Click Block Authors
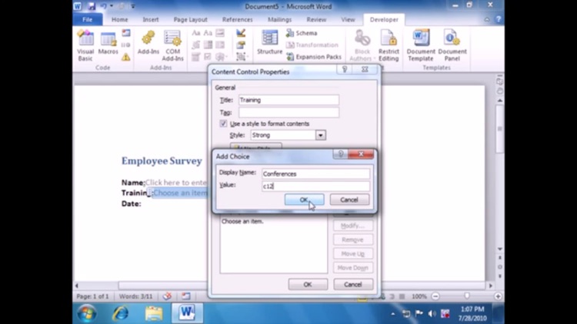 362,45
